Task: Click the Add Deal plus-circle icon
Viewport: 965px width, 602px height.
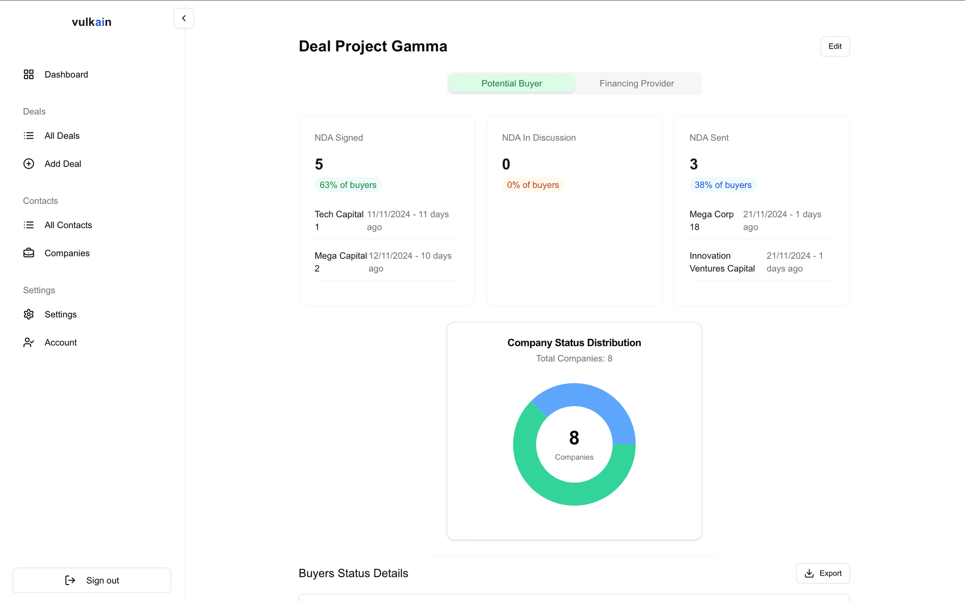Action: (x=29, y=164)
